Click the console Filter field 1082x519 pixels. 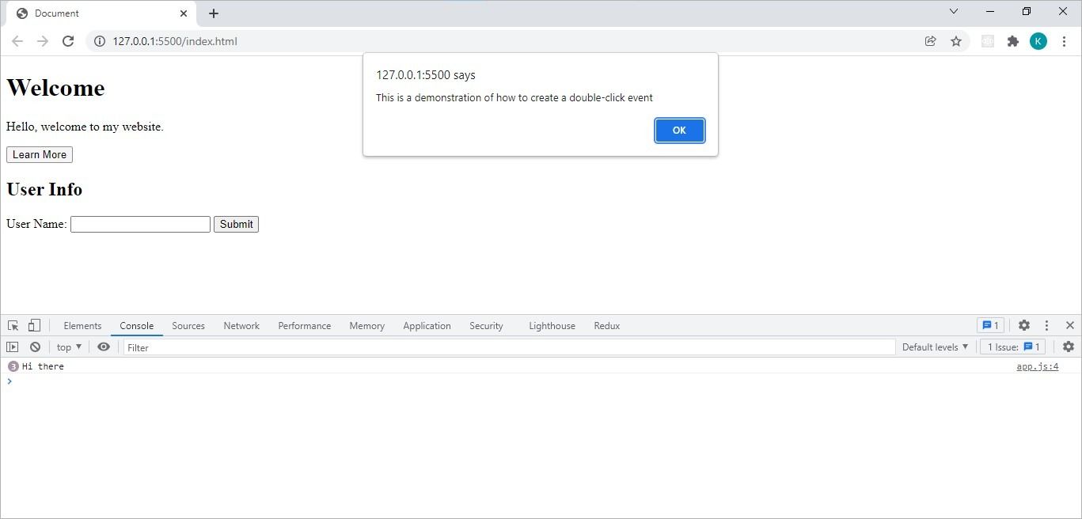pos(509,347)
